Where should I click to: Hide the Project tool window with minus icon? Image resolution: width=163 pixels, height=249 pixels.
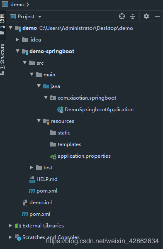click(157, 16)
